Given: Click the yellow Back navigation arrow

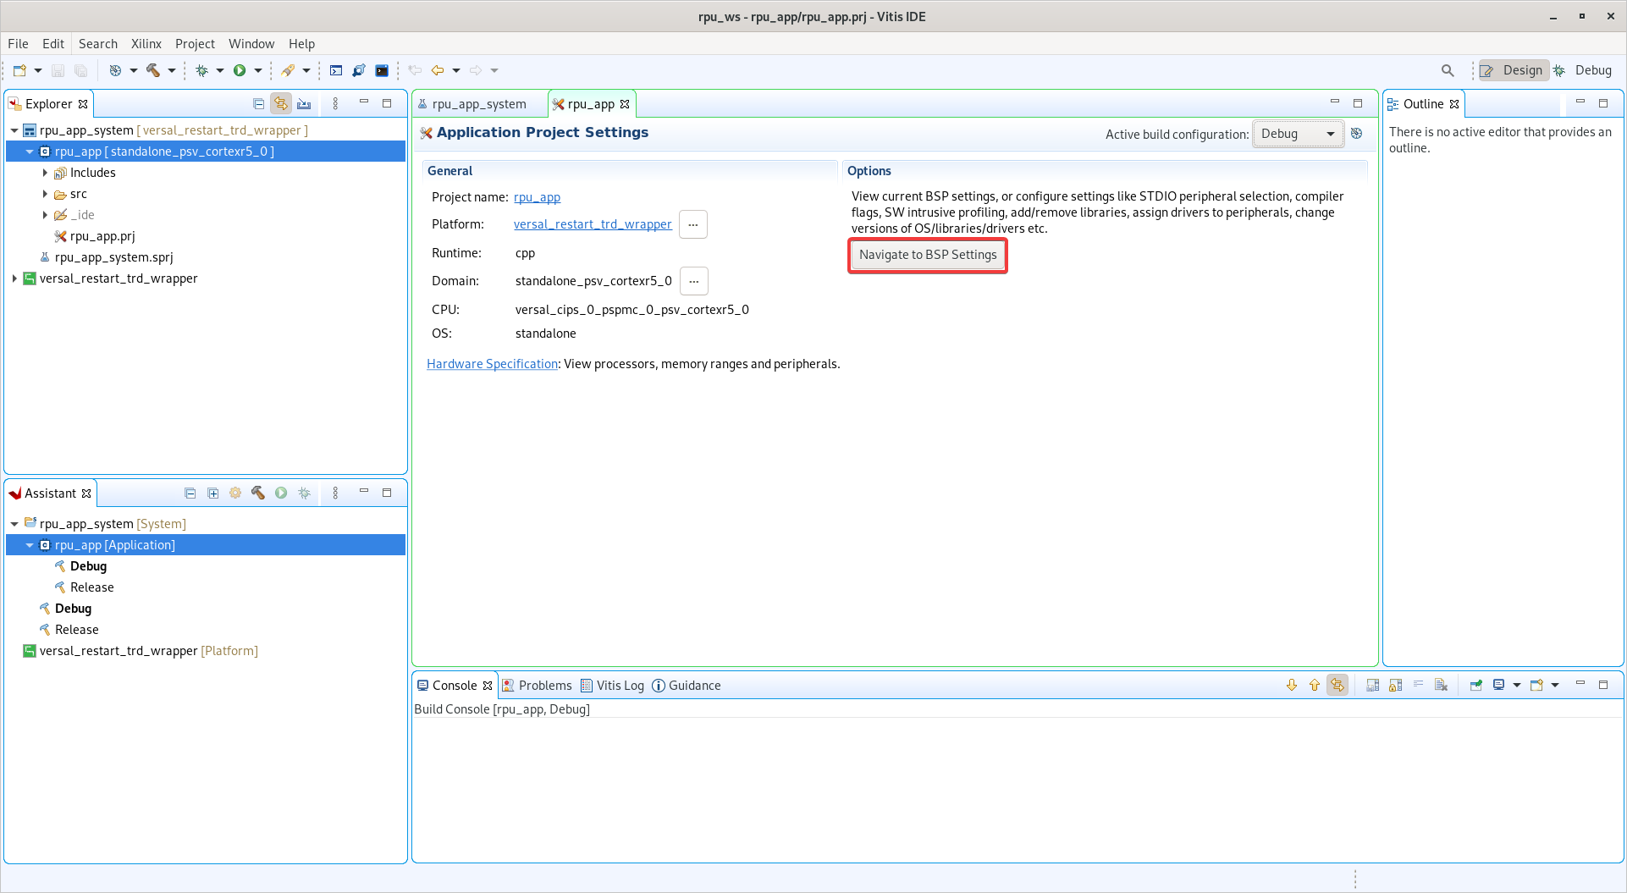Looking at the screenshot, I should [438, 70].
